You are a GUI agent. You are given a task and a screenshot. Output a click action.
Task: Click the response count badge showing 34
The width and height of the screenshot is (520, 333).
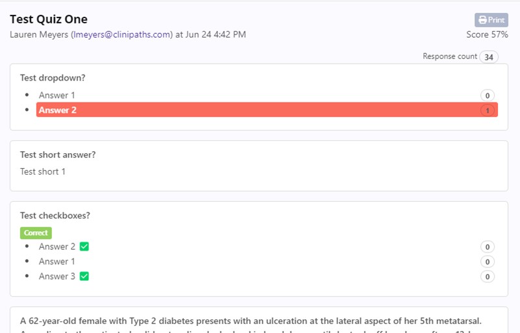[x=489, y=57]
